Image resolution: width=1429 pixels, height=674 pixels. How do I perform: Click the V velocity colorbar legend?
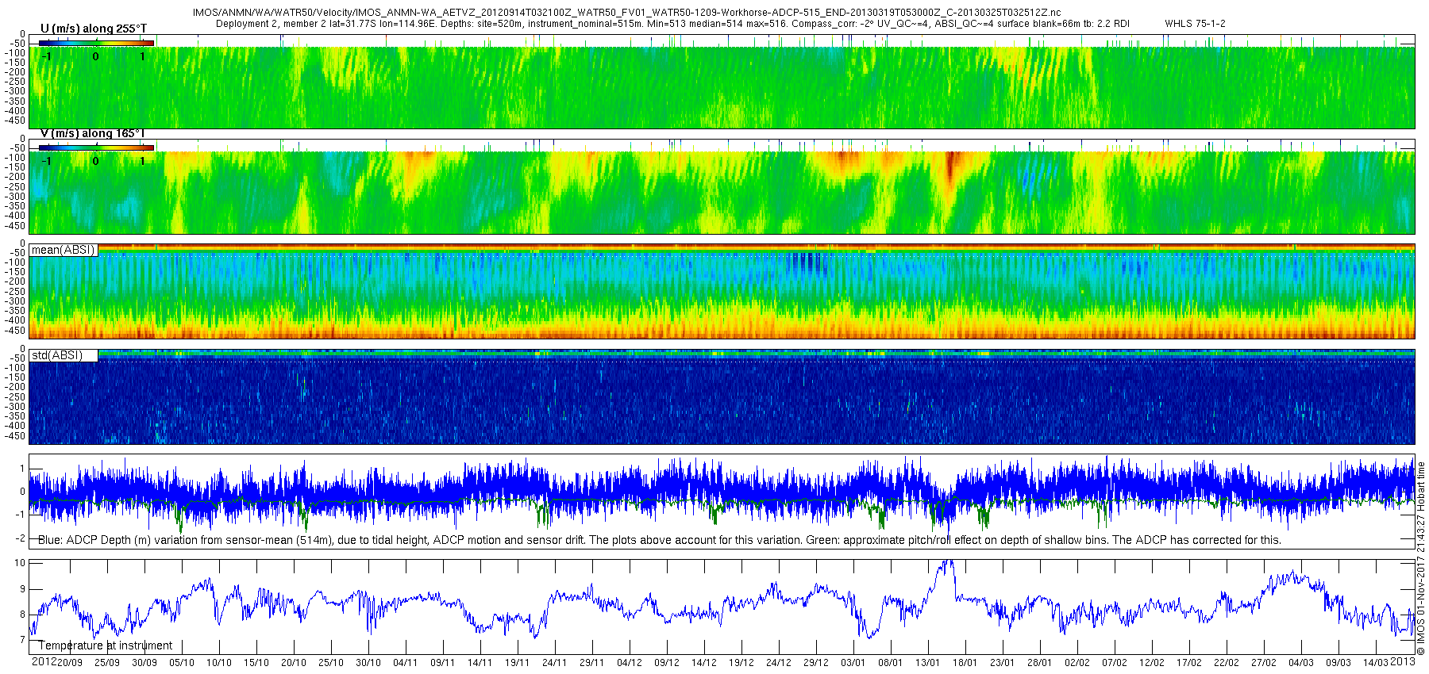pos(96,148)
